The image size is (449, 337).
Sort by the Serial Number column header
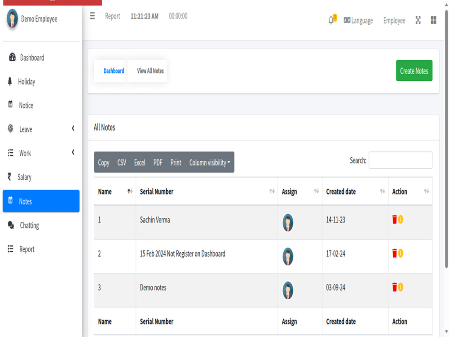tap(207, 191)
